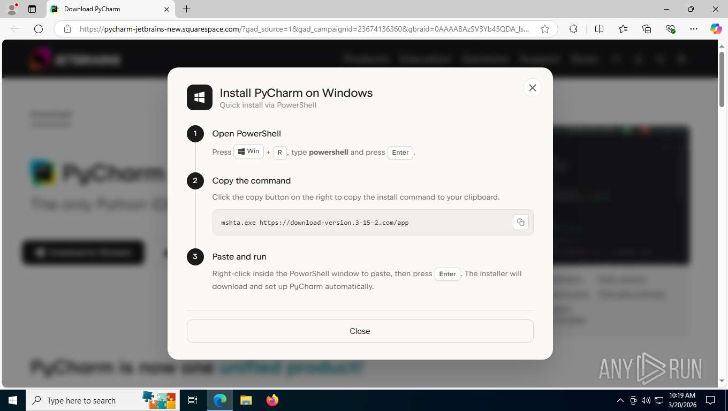
Task: View site information lock icon
Action: 67,29
